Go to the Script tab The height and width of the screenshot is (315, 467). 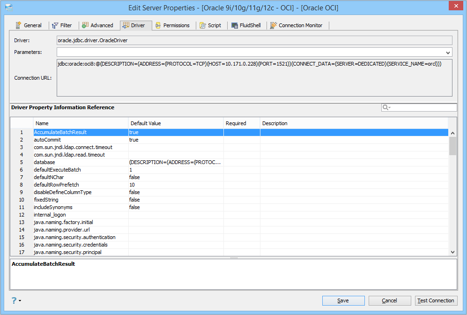(211, 25)
